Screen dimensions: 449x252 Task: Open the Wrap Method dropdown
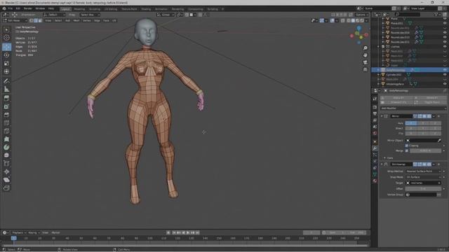pyautogui.click(x=423, y=171)
